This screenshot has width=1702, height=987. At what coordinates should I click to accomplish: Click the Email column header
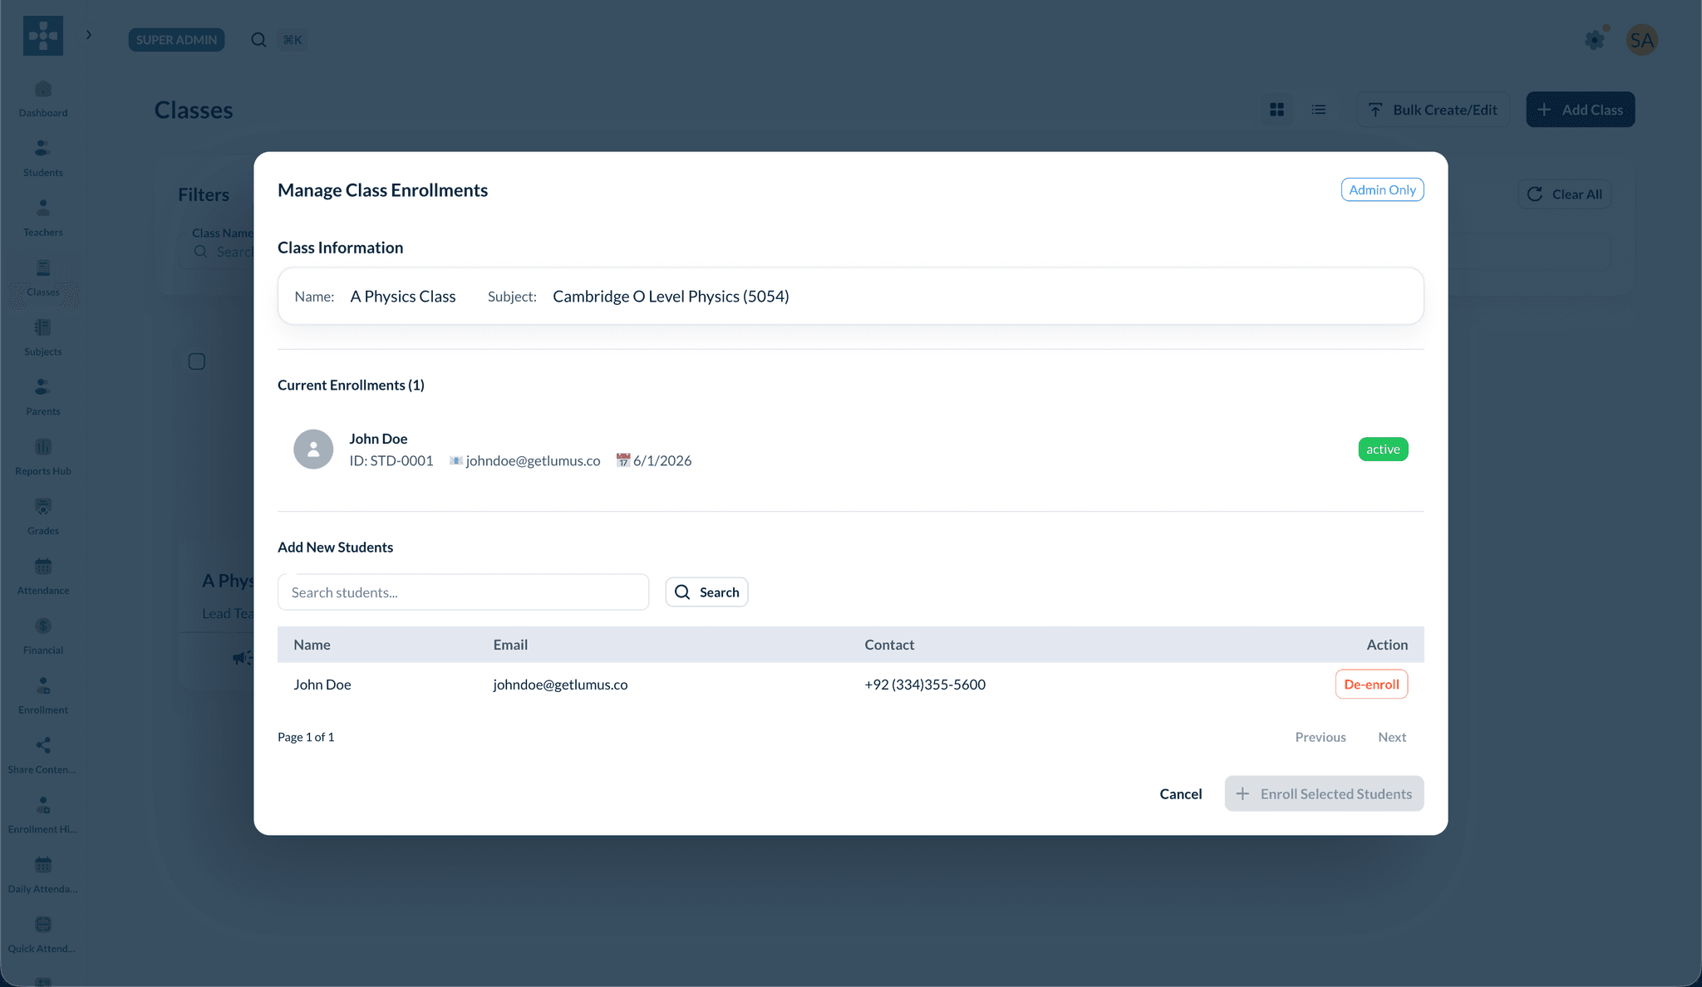click(x=510, y=645)
